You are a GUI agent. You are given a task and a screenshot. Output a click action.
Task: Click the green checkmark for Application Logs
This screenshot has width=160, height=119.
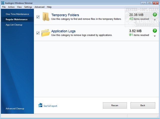155,31
